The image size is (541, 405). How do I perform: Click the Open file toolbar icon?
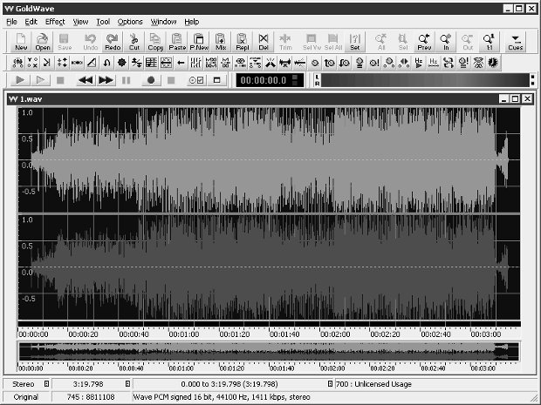(43, 42)
